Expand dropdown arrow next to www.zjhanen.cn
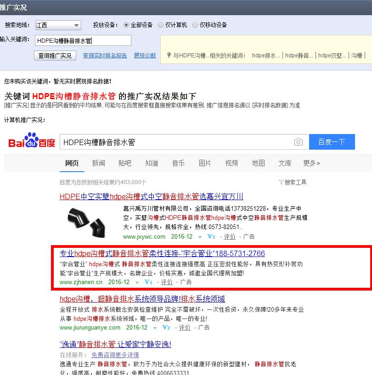The width and height of the screenshot is (372, 375). (x=137, y=282)
